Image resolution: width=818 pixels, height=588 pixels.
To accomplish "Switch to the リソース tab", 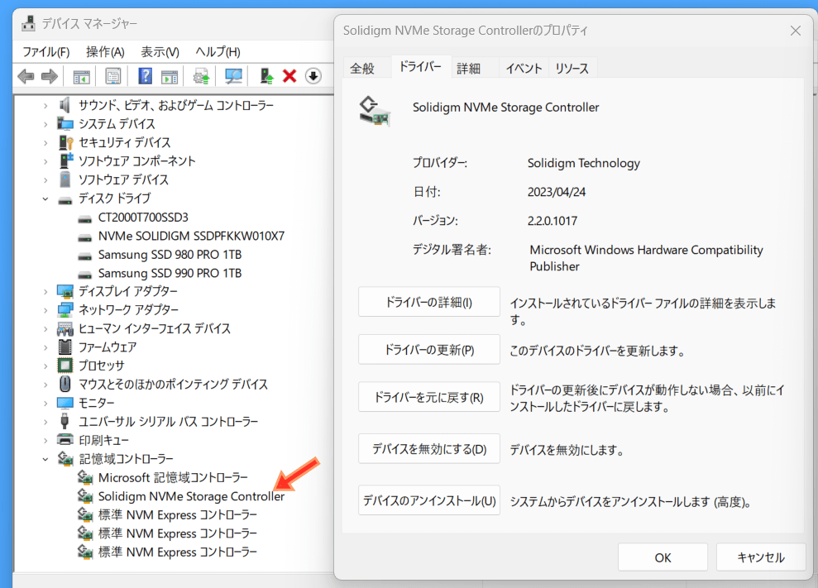I will pyautogui.click(x=572, y=69).
